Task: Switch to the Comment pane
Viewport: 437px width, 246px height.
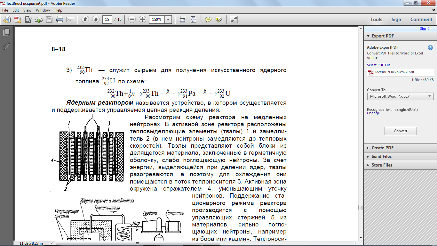Action: coord(421,20)
